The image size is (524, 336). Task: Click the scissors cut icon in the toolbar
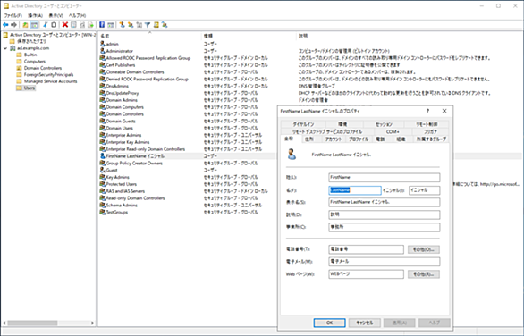(x=45, y=25)
